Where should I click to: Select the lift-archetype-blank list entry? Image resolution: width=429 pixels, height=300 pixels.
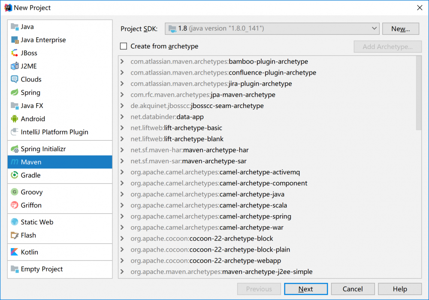[x=193, y=139]
